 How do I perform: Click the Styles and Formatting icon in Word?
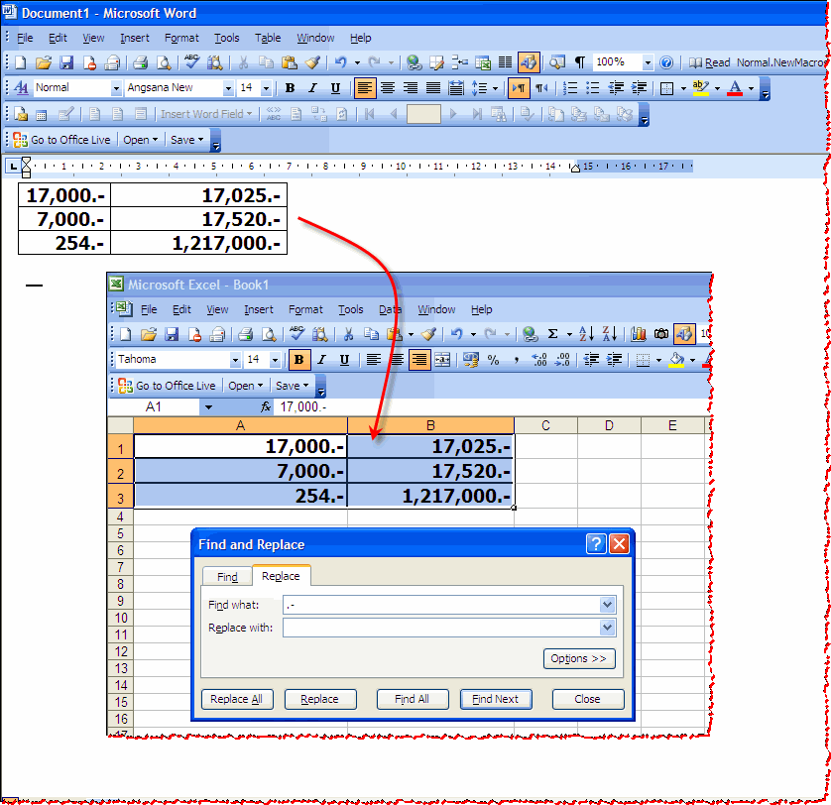(x=21, y=88)
